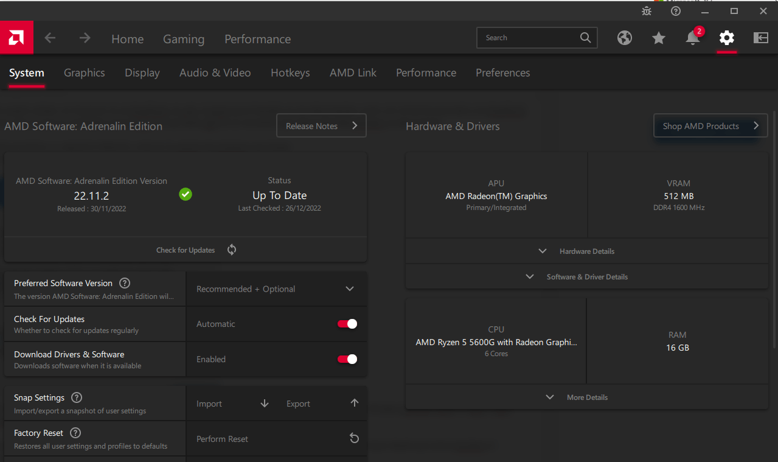
Task: Click the 512 MB VRAM value
Action: coord(679,196)
